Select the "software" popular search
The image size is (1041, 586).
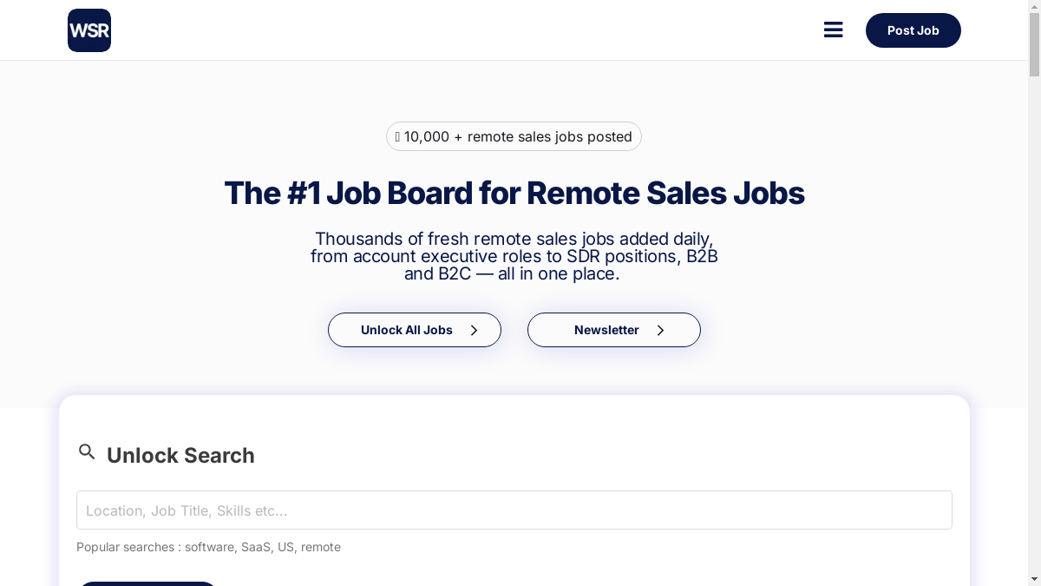click(209, 547)
